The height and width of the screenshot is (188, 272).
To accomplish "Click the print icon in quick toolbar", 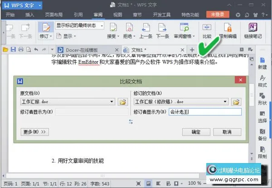I will (x=21, y=50).
